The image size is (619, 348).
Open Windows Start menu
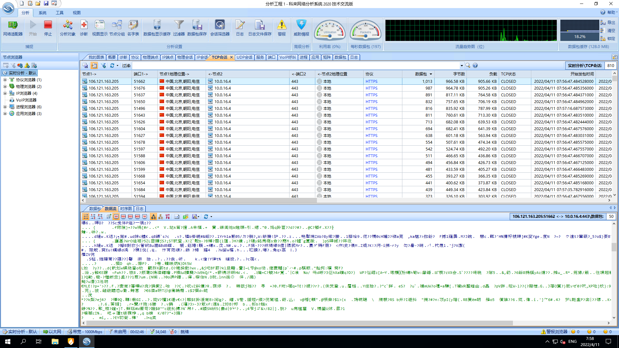[8, 342]
